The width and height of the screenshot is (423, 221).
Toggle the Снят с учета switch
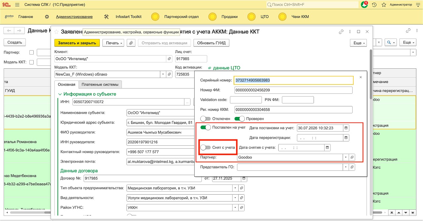205,147
